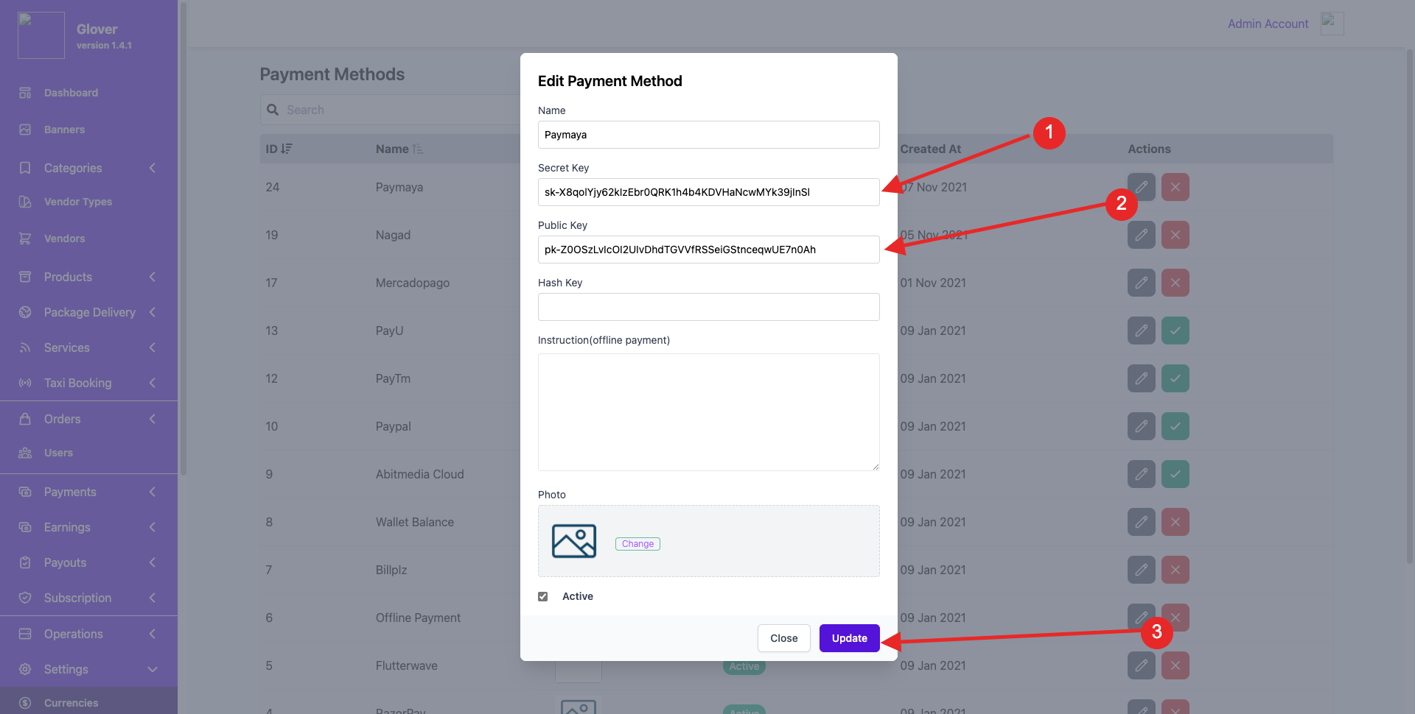Open Dashboard from the sidebar

coord(71,93)
